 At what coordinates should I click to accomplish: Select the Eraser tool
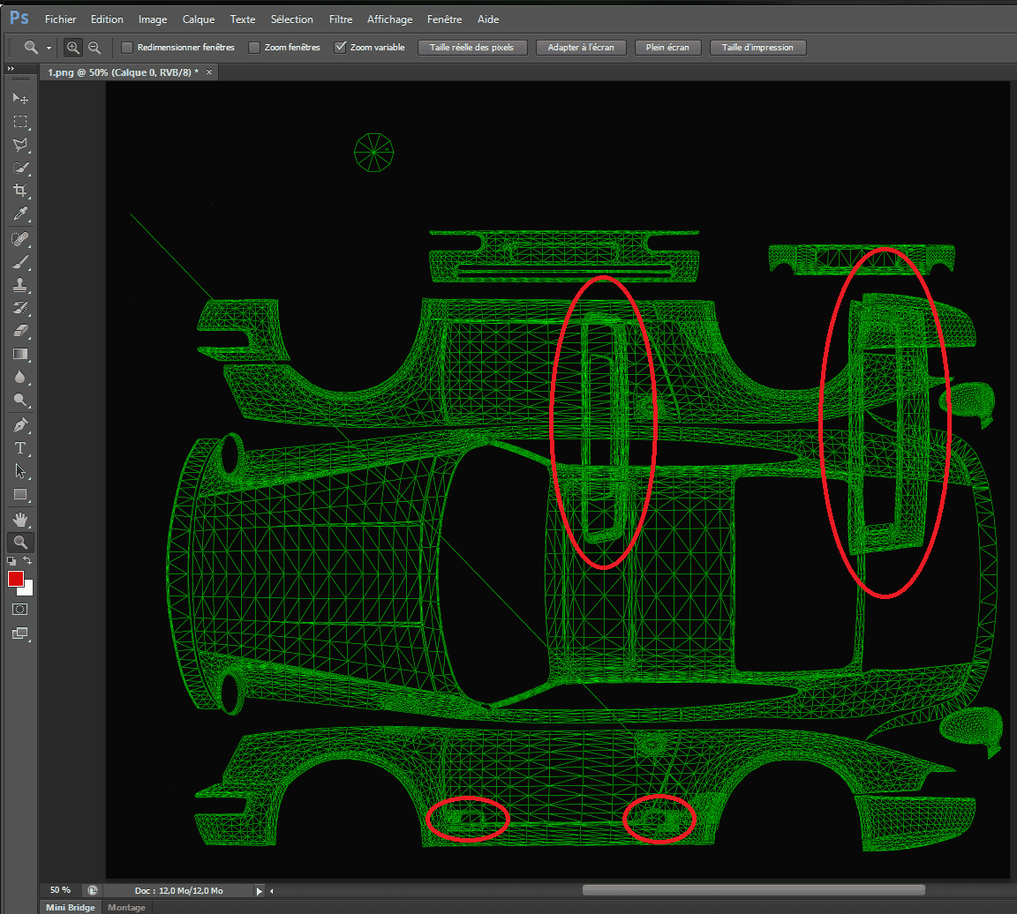coord(20,331)
